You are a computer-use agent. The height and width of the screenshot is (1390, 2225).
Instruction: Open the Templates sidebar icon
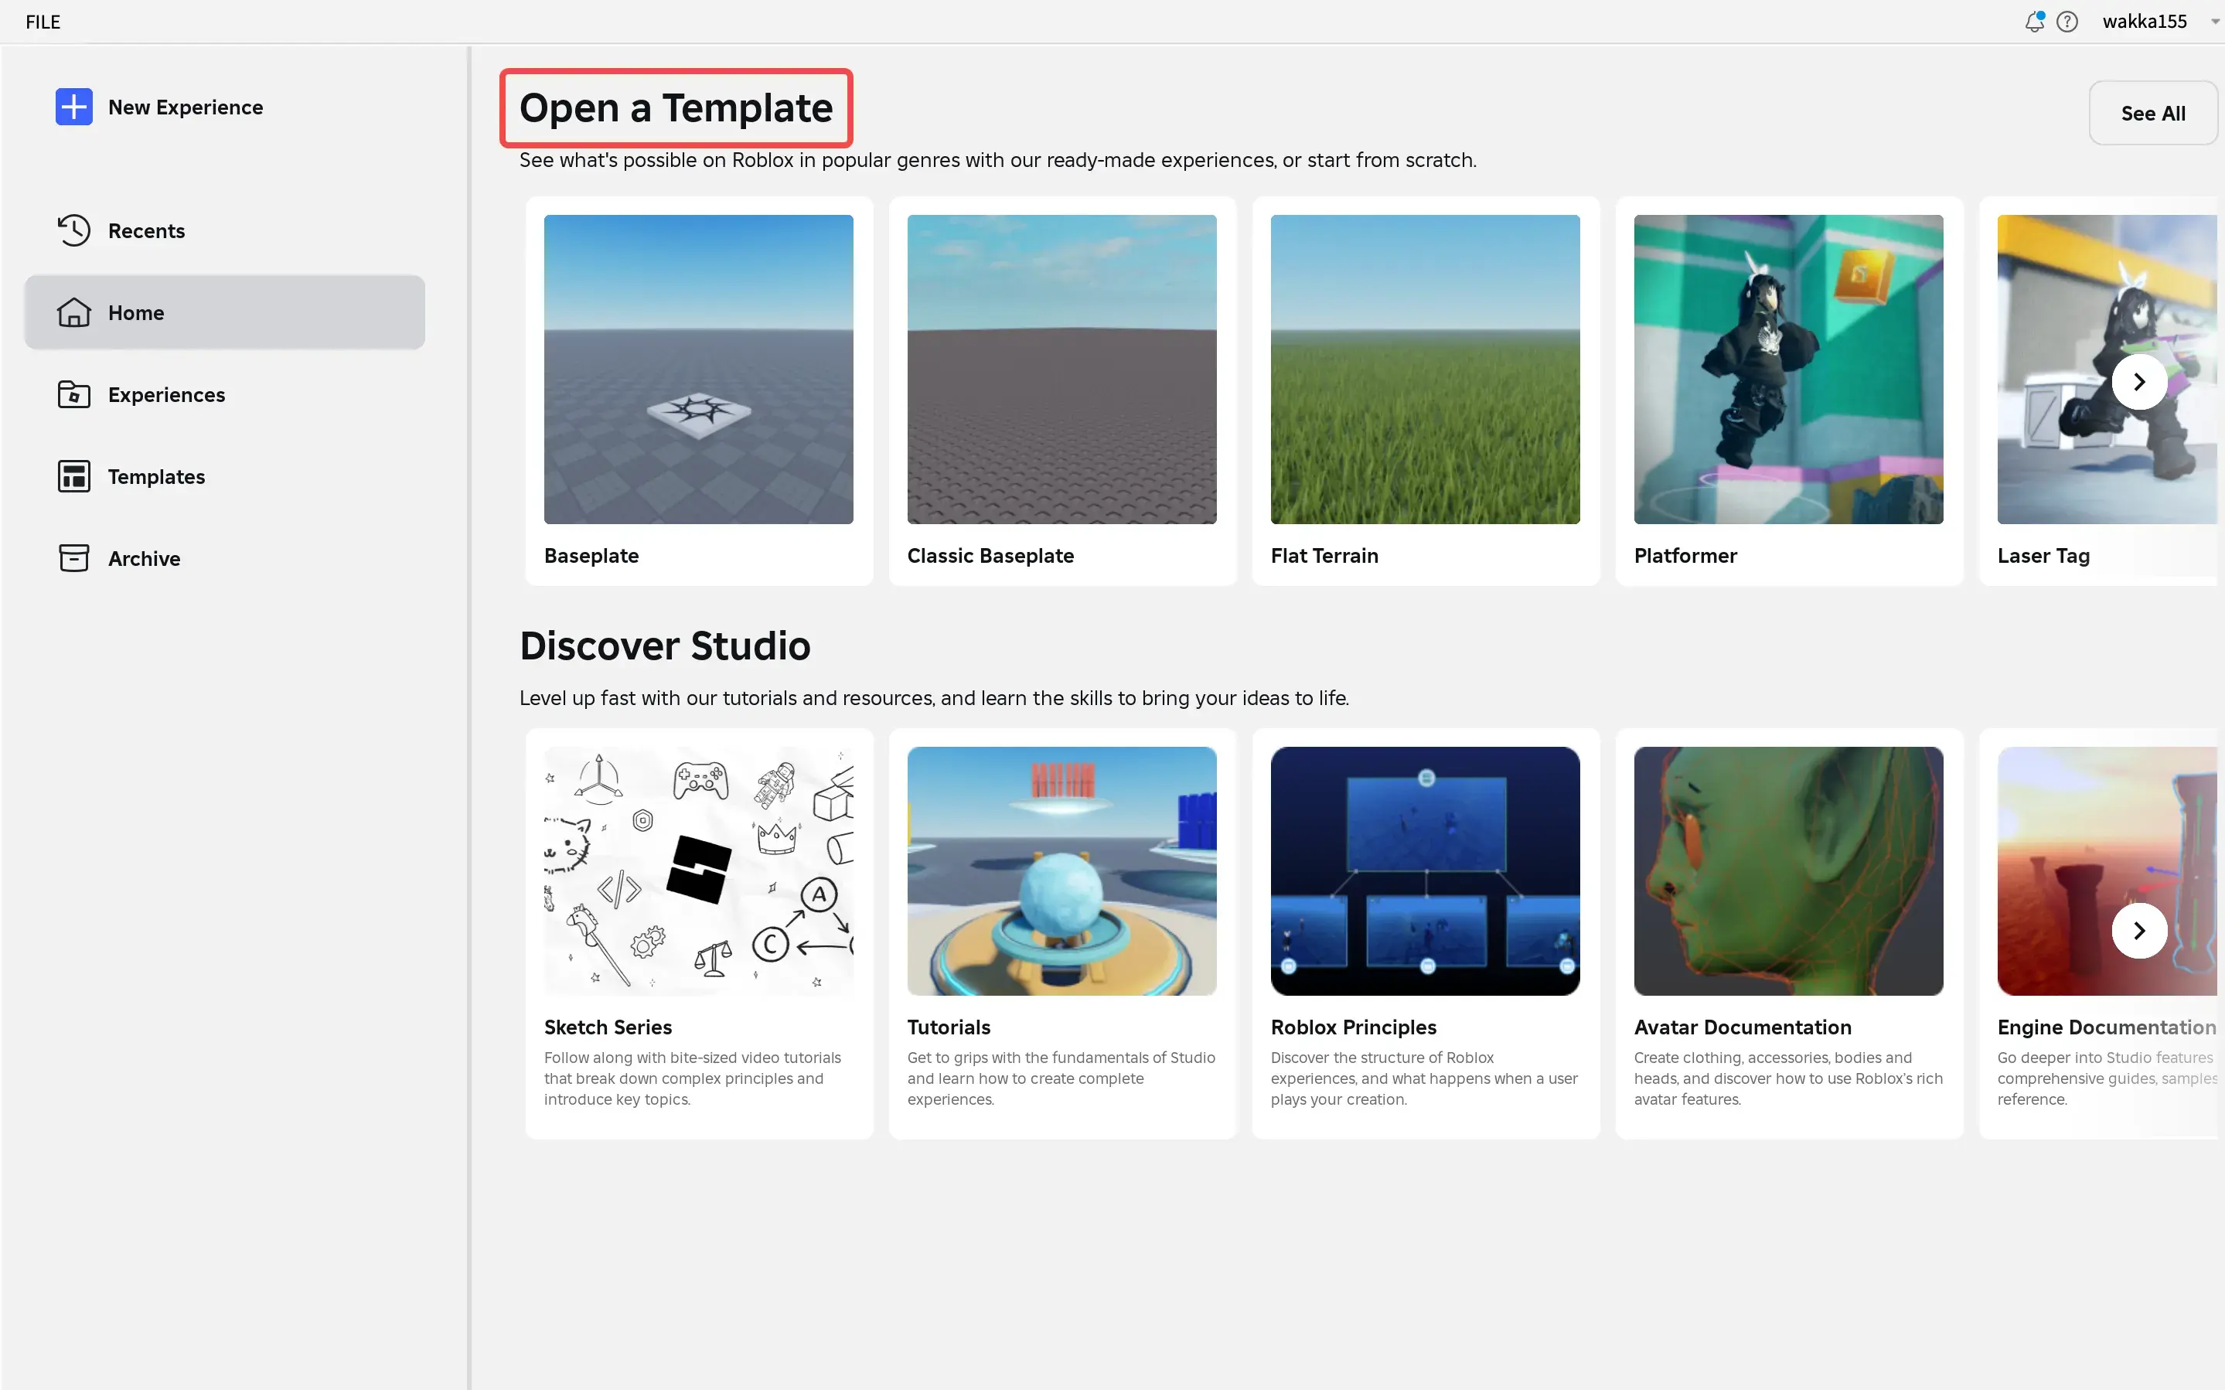click(73, 475)
